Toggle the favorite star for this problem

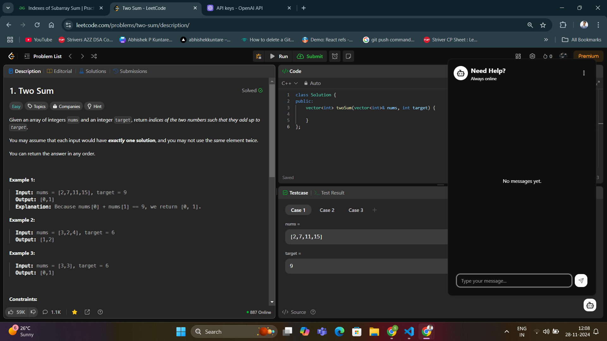[x=75, y=312]
